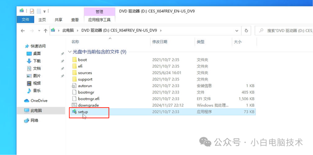Click 此电脑 in the address breadcrumb
313x155 pixels.
pos(68,30)
